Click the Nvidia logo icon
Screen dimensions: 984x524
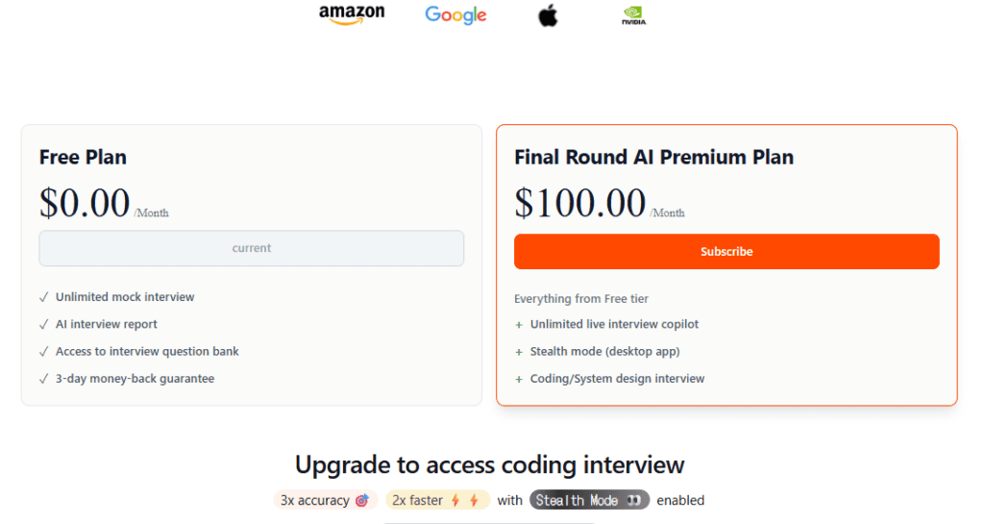tap(634, 15)
